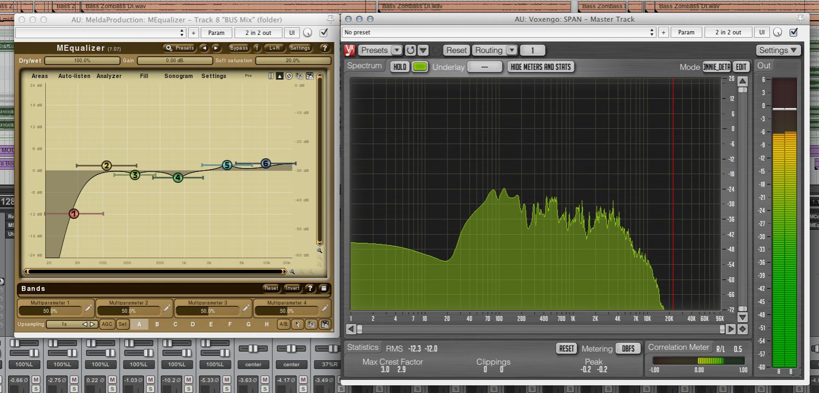The width and height of the screenshot is (819, 393).
Task: Toggle the SPAN plugin enable checkbox
Action: click(x=793, y=32)
